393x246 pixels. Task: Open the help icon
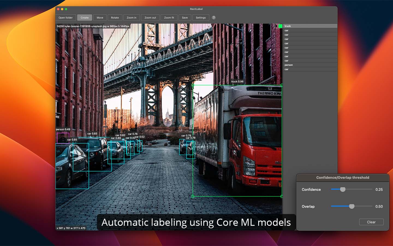214,17
